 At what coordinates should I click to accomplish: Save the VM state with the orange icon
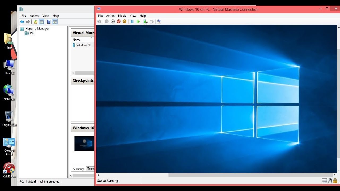point(125,21)
